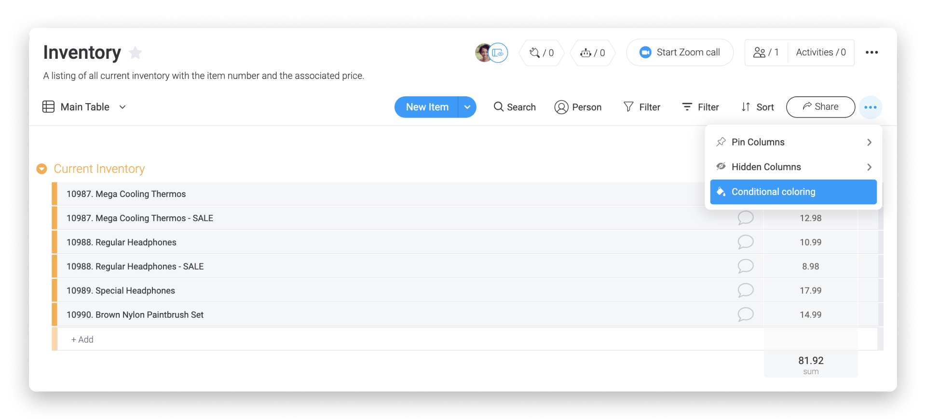Open the New Item dropdown arrow

(x=467, y=107)
